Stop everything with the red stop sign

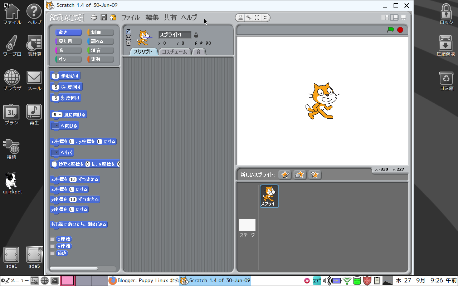(400, 30)
